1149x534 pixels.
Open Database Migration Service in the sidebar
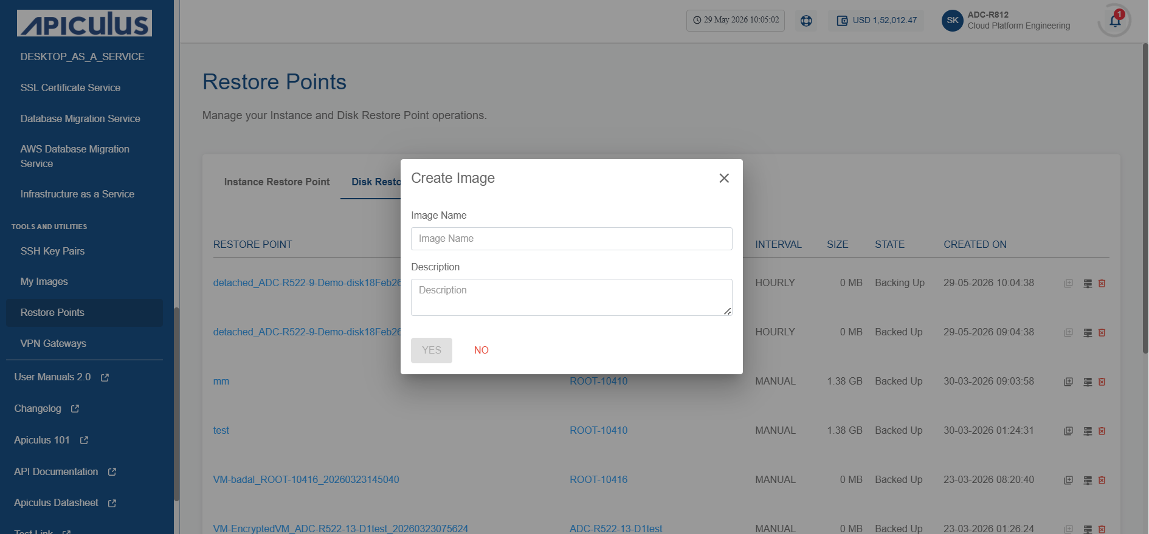(80, 118)
